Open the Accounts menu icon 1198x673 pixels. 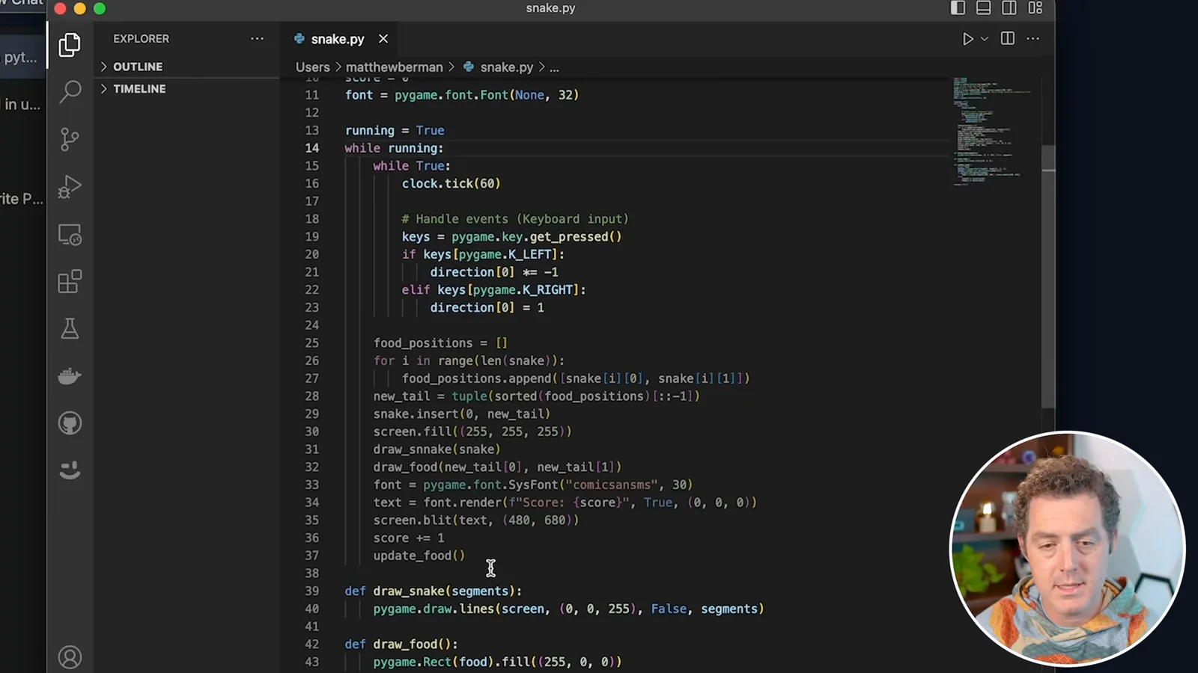point(70,657)
